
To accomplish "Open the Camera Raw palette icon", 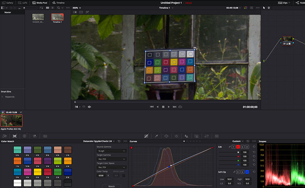I will tap(5, 136).
